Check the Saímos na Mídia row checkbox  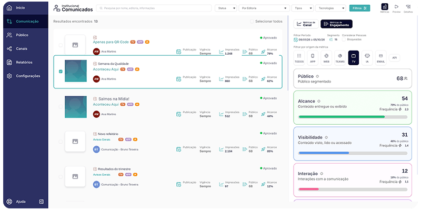(x=61, y=107)
